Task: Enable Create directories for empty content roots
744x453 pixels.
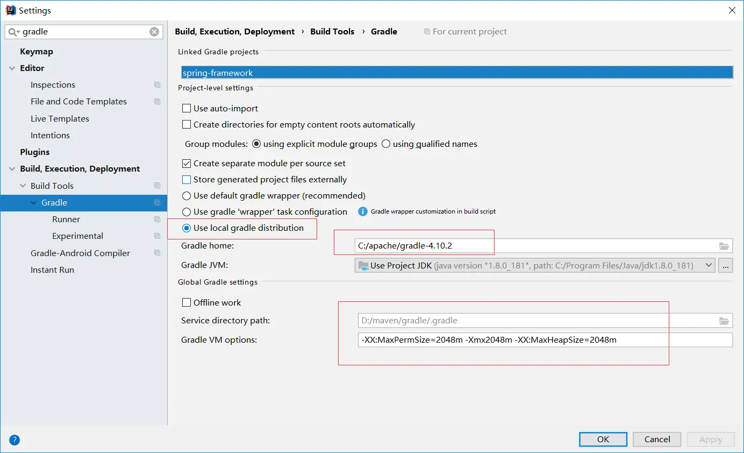Action: (187, 125)
